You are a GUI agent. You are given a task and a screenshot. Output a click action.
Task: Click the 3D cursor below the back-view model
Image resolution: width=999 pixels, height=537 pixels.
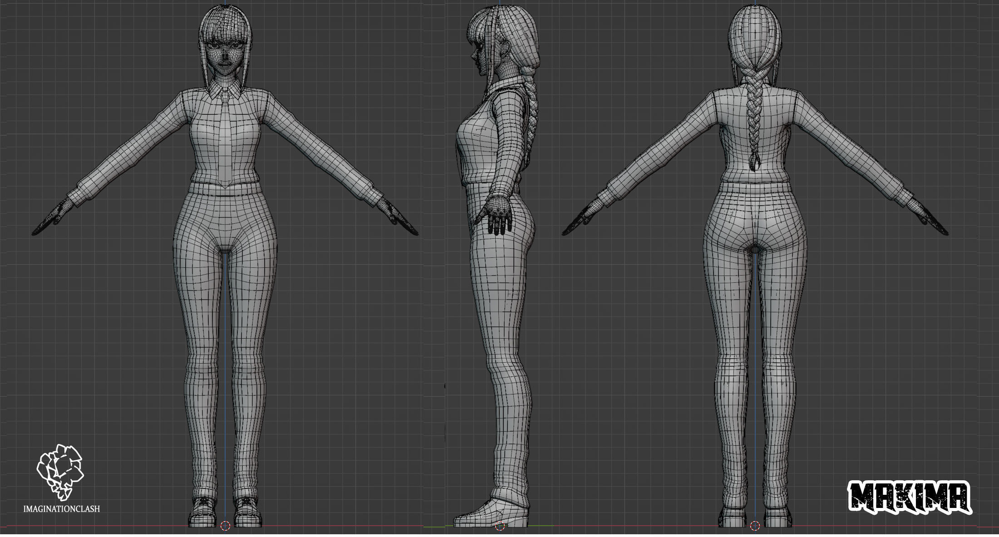pyautogui.click(x=755, y=526)
